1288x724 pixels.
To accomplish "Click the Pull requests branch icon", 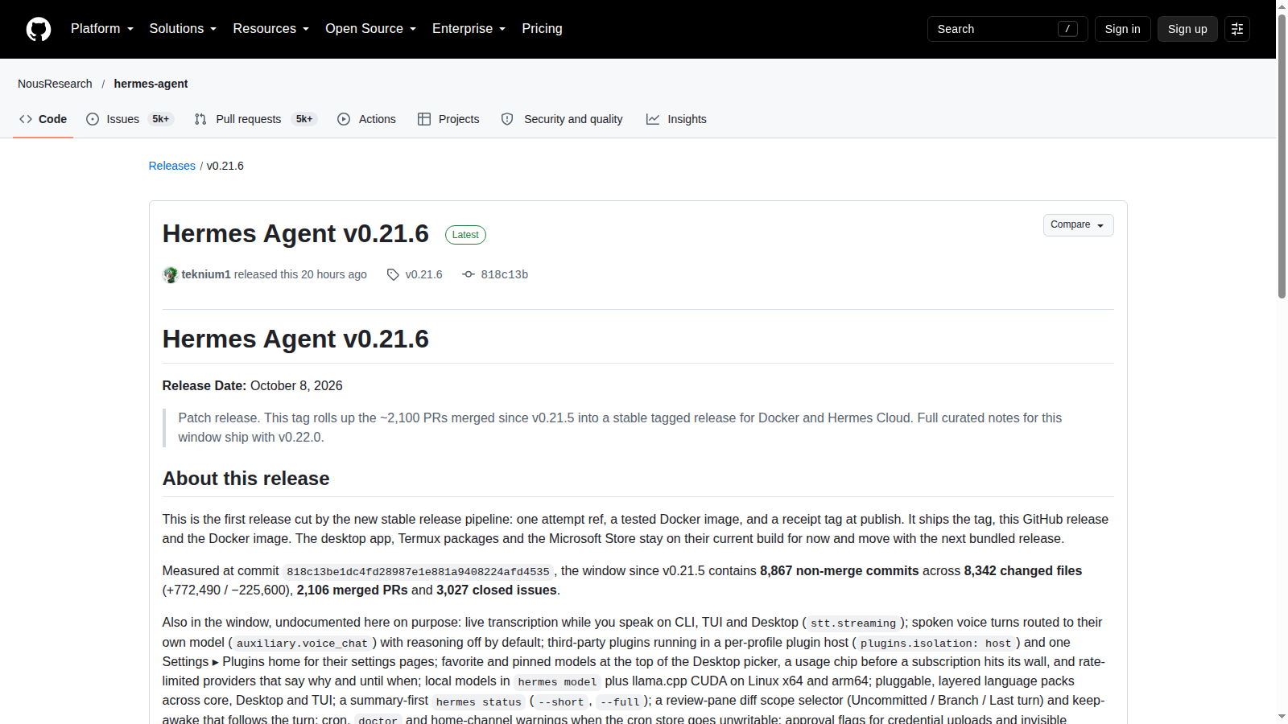I will click(x=200, y=119).
